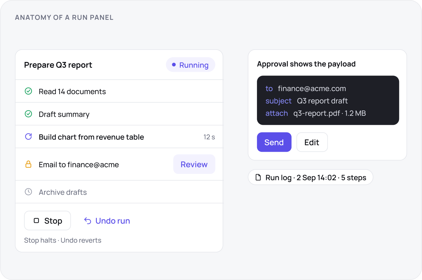This screenshot has height=280, width=422.
Task: Click 'q3-report.pdf · 1.2 MB' attachment
Action: [x=330, y=113]
